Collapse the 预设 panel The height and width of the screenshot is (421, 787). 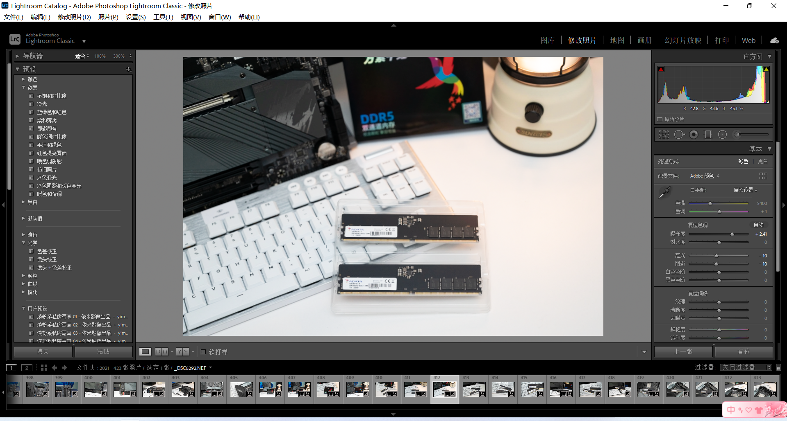[x=17, y=69]
